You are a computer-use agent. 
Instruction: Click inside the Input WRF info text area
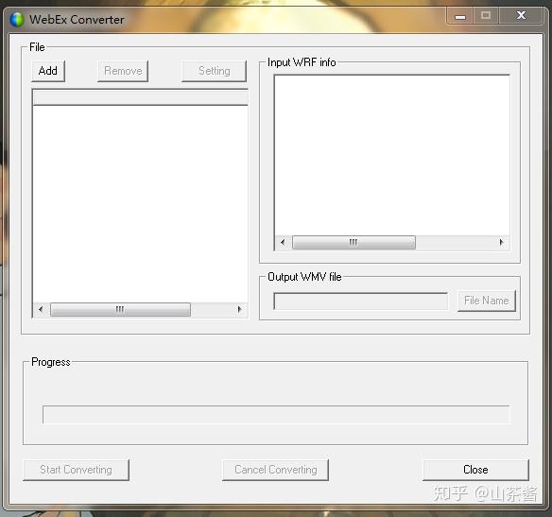point(392,156)
